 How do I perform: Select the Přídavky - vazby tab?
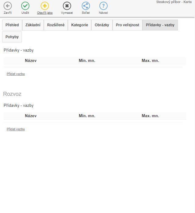[160, 25]
